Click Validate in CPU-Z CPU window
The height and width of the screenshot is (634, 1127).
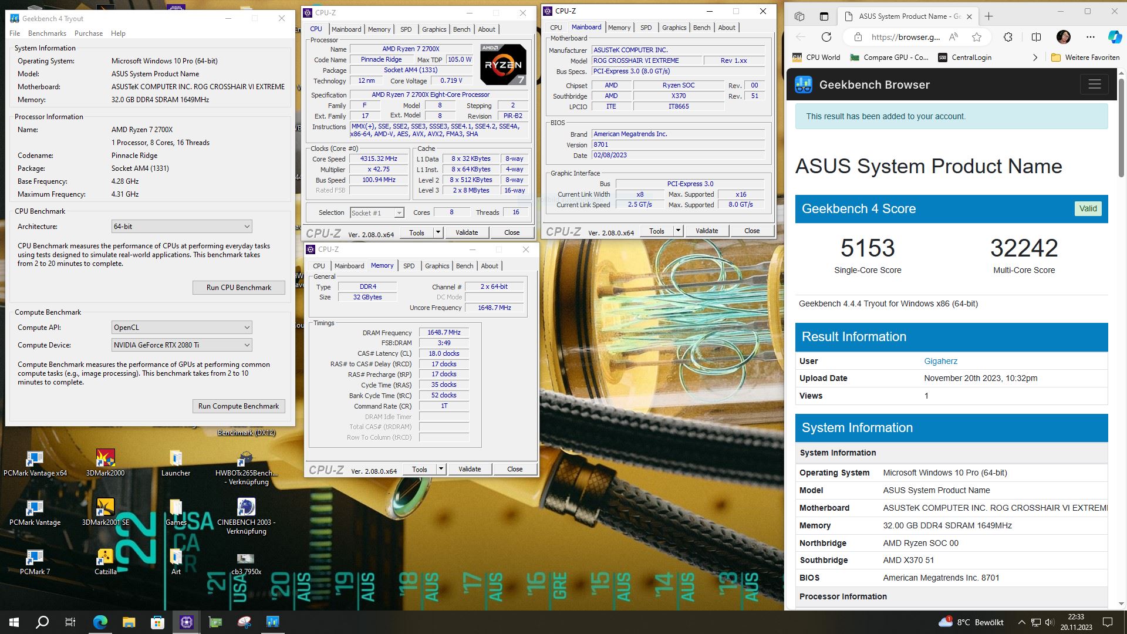[x=467, y=232]
